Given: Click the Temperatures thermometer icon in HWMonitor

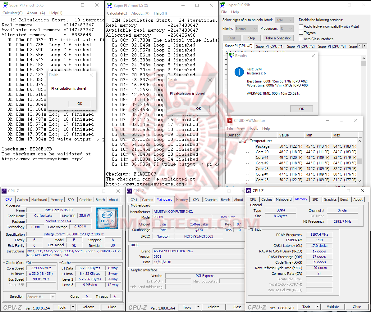Looking at the screenshot, I should point(245,141).
